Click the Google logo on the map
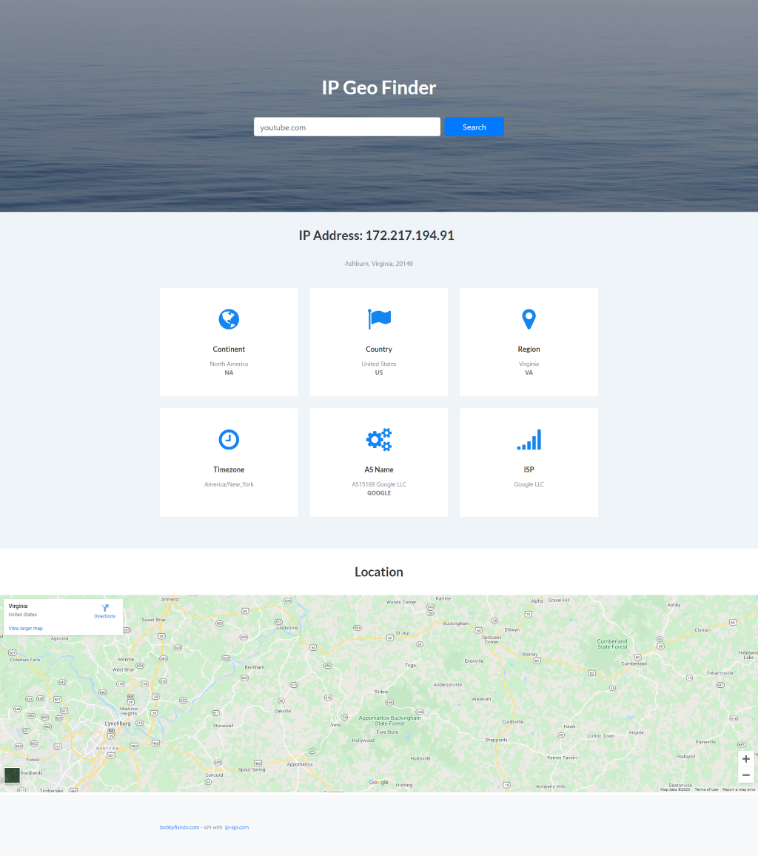 coord(379,782)
